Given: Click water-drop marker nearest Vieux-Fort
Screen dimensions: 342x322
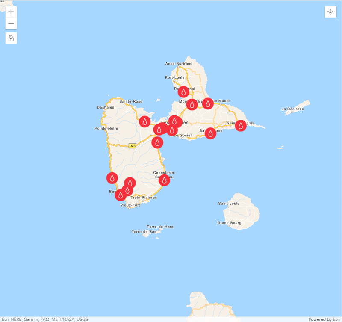Looking at the screenshot, I should click(x=121, y=195).
